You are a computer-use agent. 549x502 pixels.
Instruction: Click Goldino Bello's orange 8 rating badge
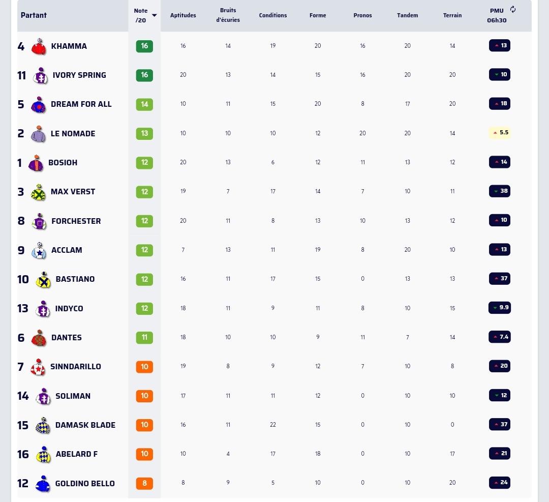tap(144, 483)
